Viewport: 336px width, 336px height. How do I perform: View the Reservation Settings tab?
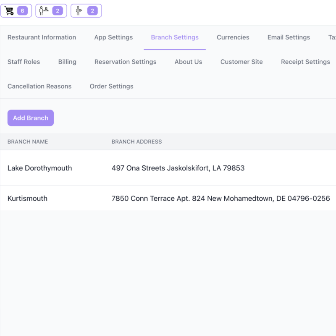pyautogui.click(x=125, y=62)
